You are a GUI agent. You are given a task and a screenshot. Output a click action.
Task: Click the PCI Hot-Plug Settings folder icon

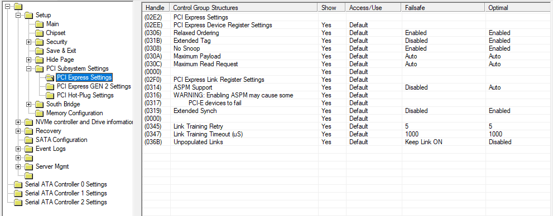(50, 96)
